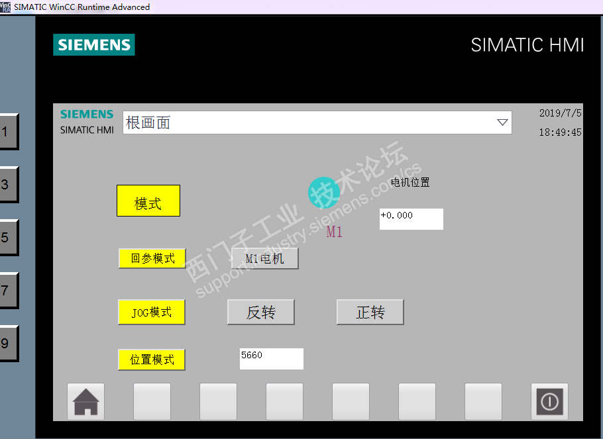603x439 pixels.
Task: Click the 正转 forward button
Action: [370, 312]
